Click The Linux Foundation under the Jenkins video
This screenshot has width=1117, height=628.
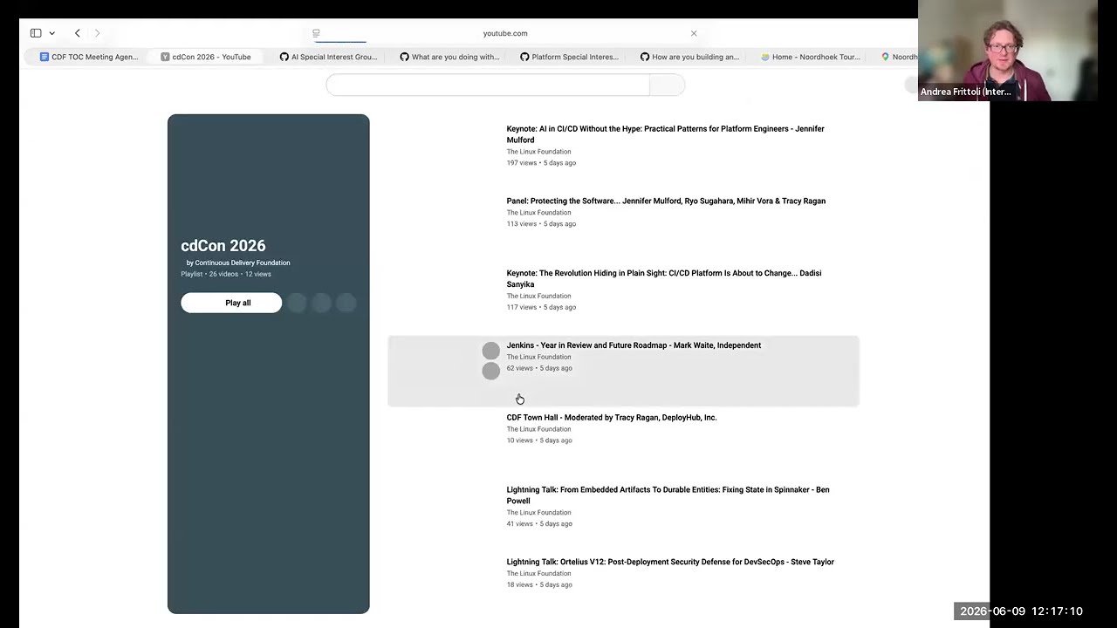[x=538, y=357]
